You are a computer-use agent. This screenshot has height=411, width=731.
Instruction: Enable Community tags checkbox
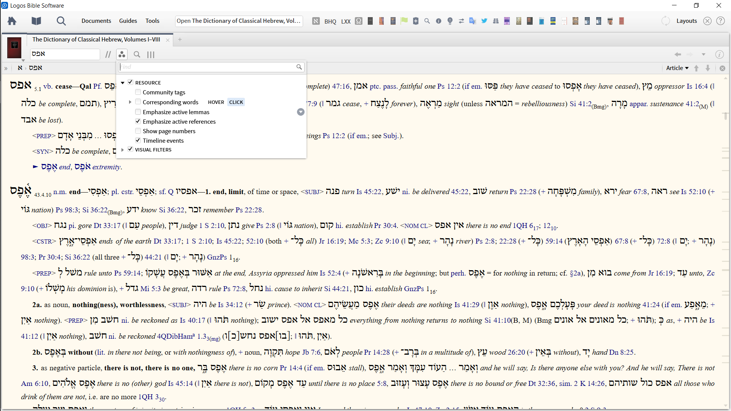[138, 92]
